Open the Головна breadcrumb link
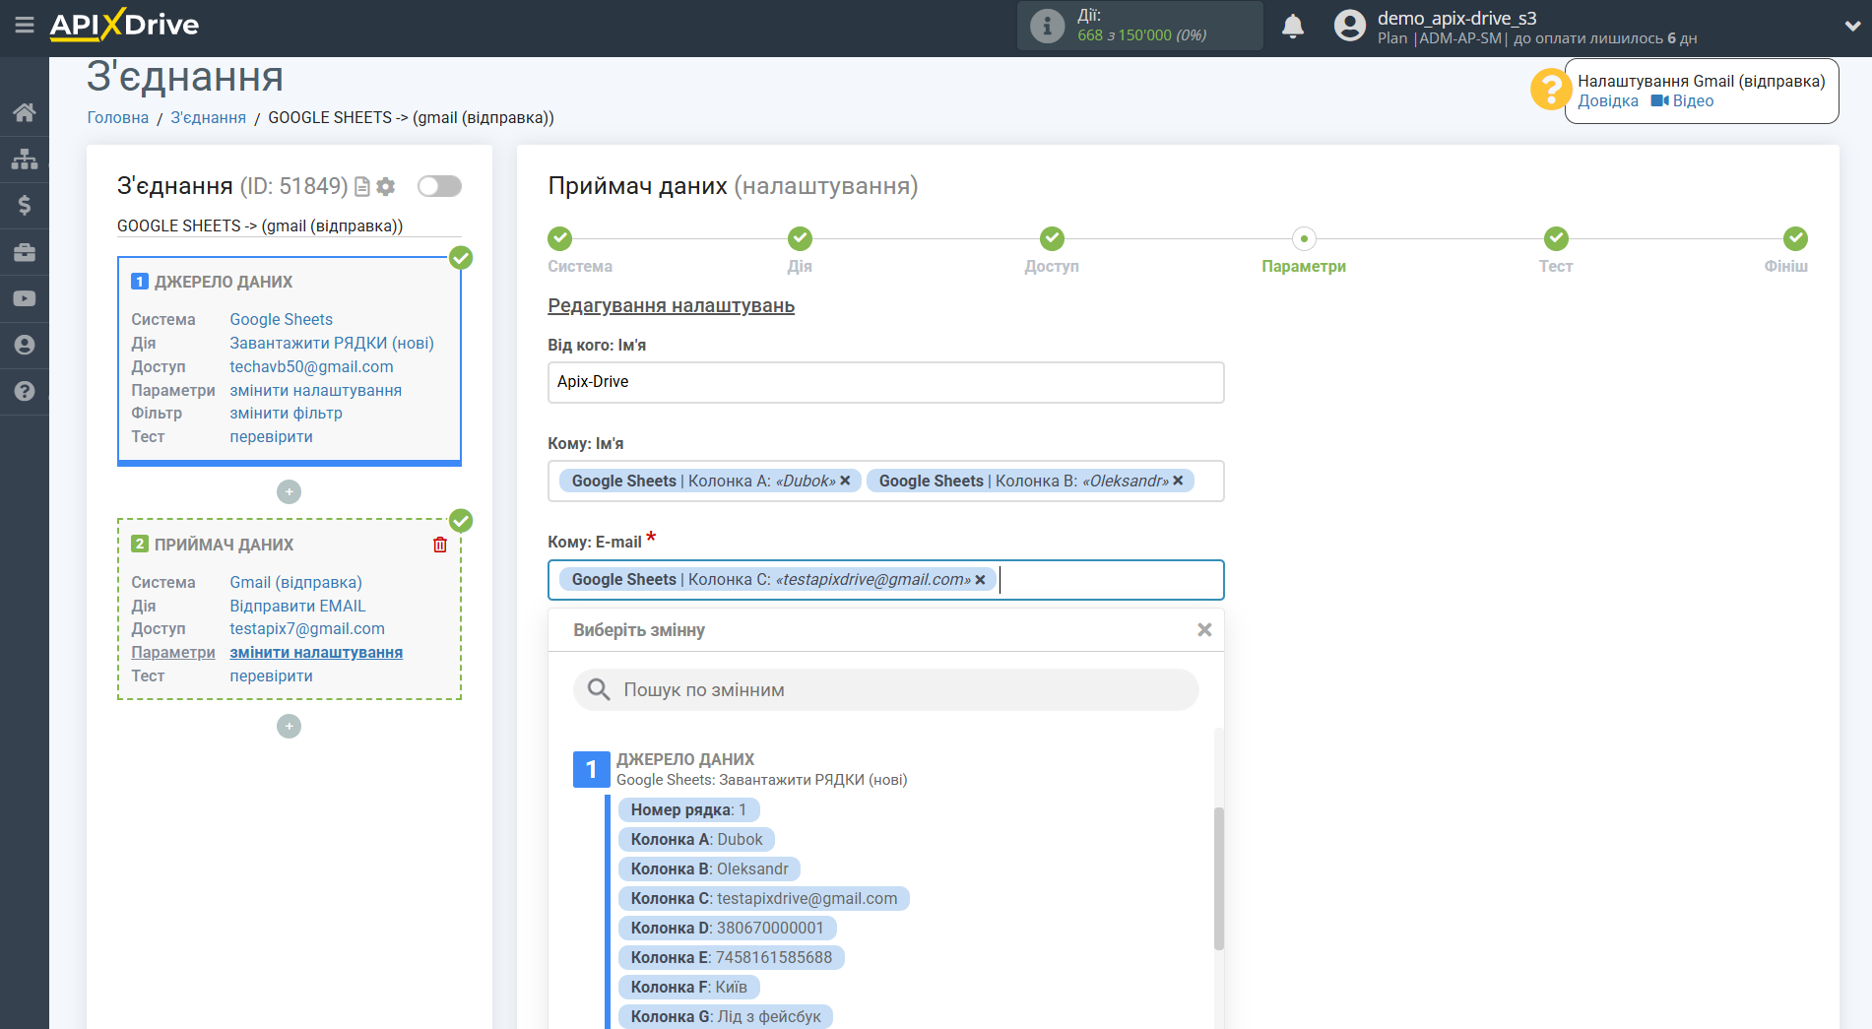The image size is (1872, 1029). point(118,117)
